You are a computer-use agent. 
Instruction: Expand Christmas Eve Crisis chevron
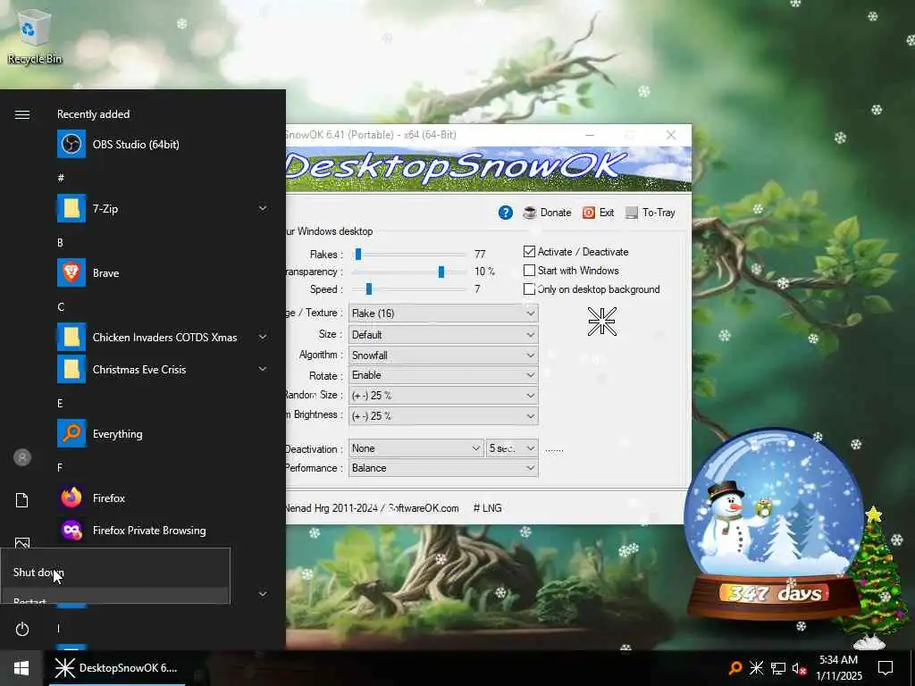(263, 369)
